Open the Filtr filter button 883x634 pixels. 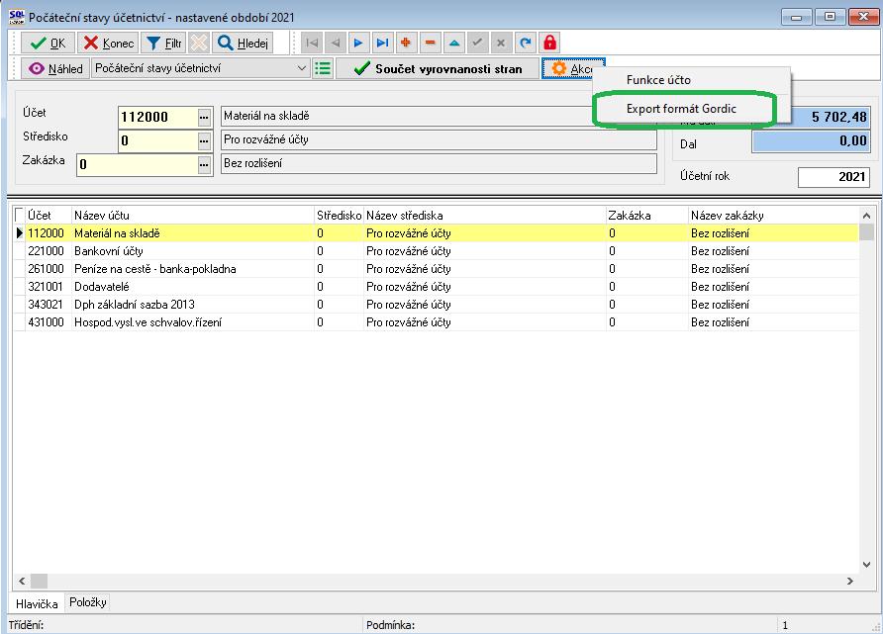pos(163,43)
